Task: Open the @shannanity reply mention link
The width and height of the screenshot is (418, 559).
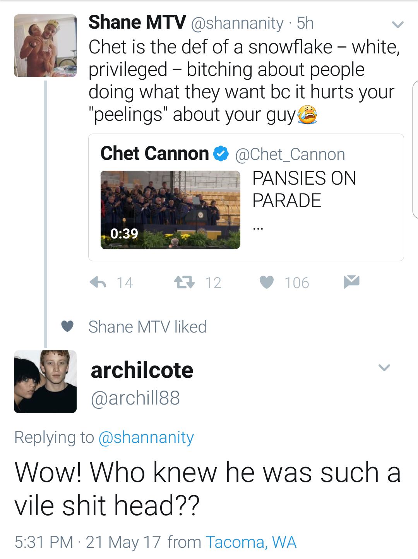Action: tap(146, 437)
